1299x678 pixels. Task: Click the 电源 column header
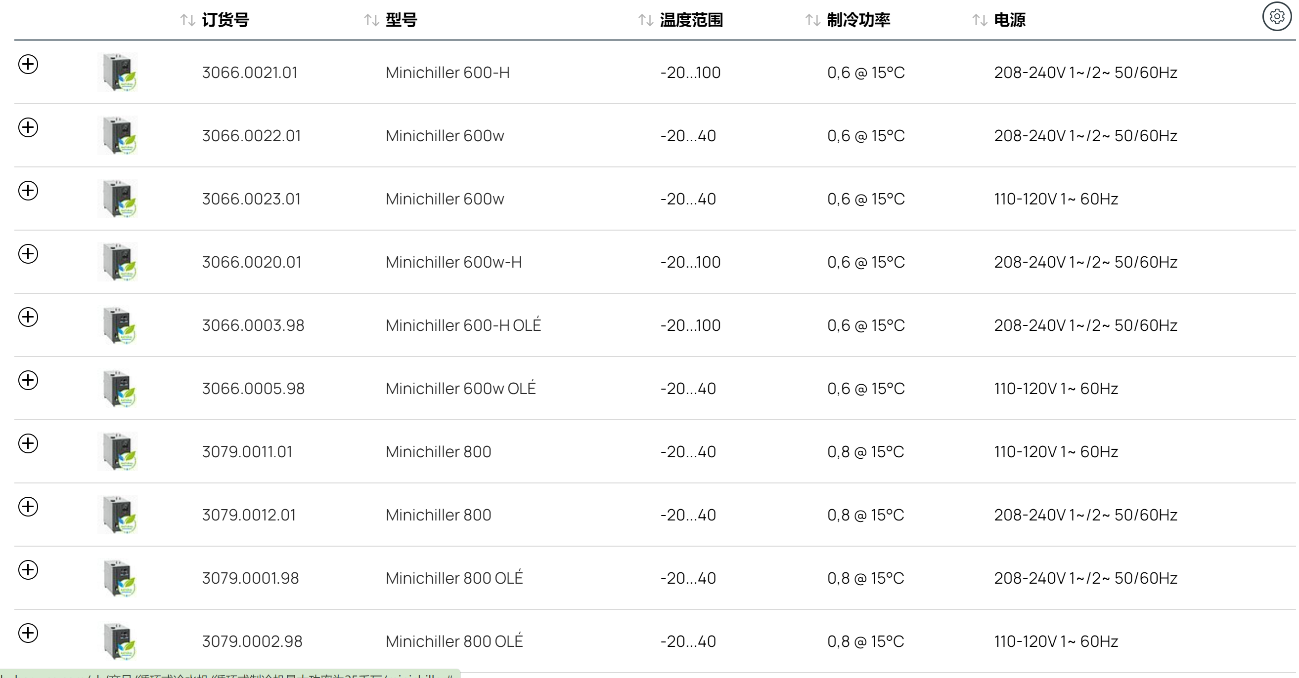(1010, 20)
